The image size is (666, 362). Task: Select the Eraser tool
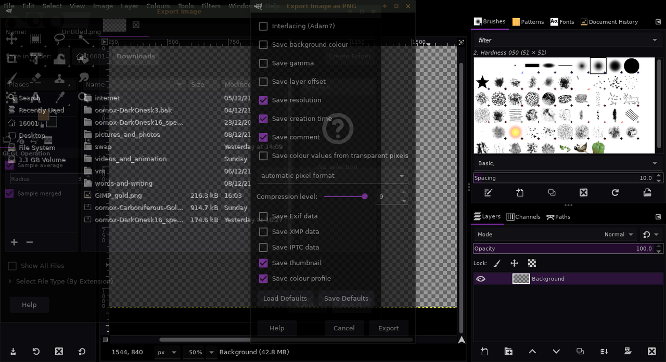click(x=35, y=78)
